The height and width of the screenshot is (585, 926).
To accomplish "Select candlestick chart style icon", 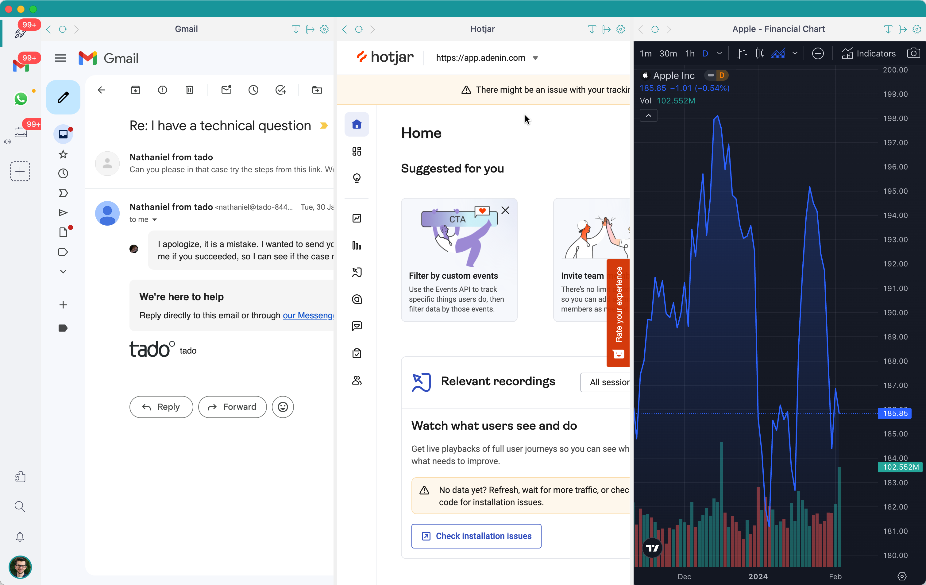I will point(760,53).
